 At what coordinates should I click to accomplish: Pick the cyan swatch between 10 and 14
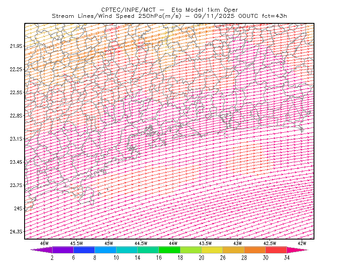coord(127,250)
